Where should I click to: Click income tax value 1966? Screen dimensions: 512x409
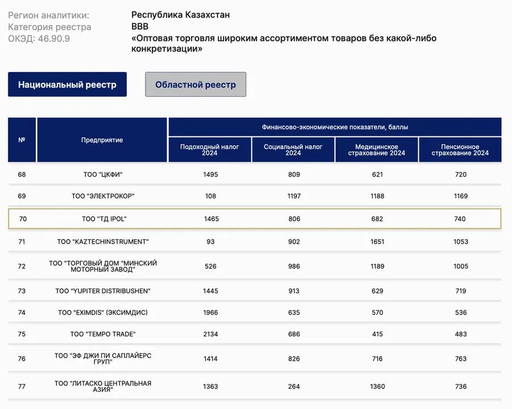tap(210, 312)
